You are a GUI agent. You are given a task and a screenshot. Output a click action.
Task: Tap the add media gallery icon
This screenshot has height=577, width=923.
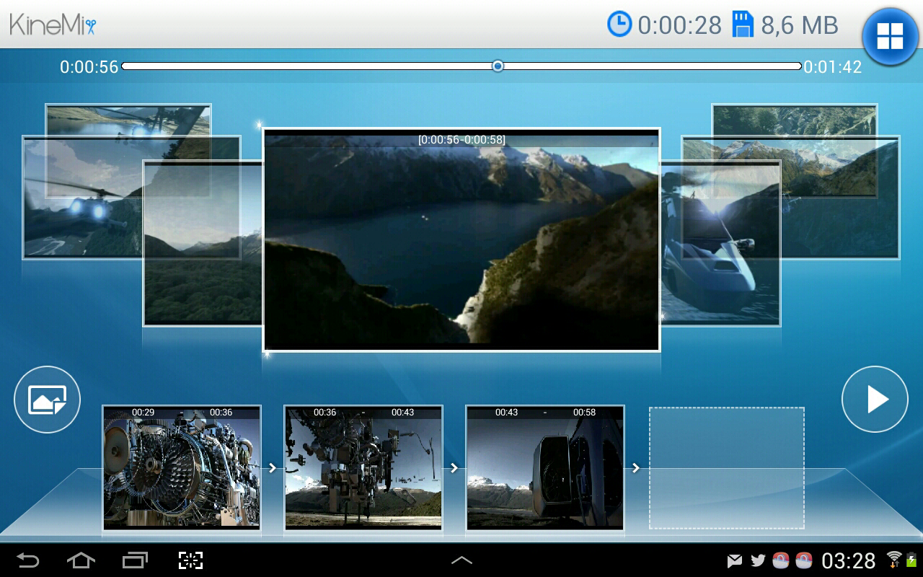[x=47, y=400]
